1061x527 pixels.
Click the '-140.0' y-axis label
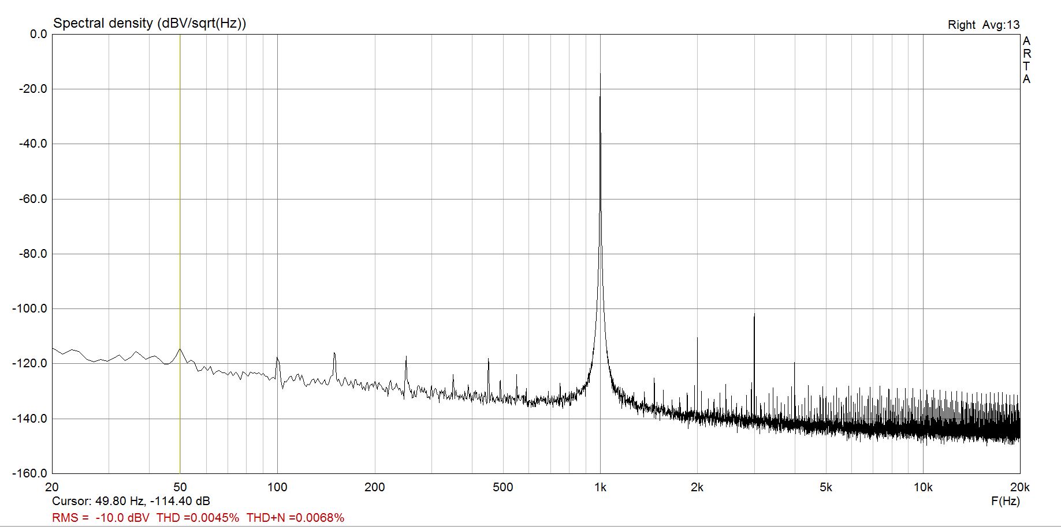29,419
